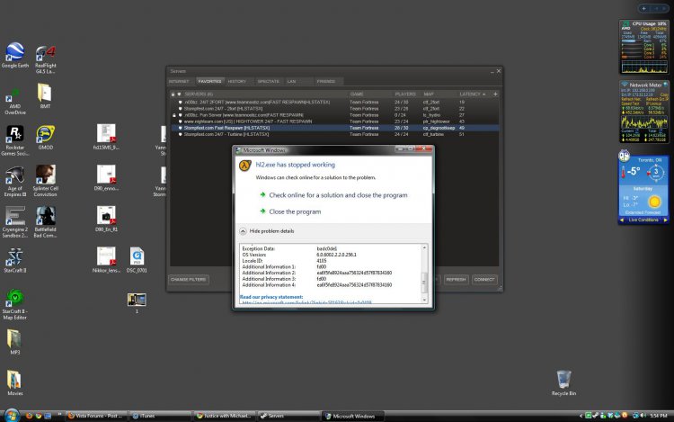This screenshot has height=422, width=674.
Task: Click Change Filters button in Servers
Action: pos(189,280)
